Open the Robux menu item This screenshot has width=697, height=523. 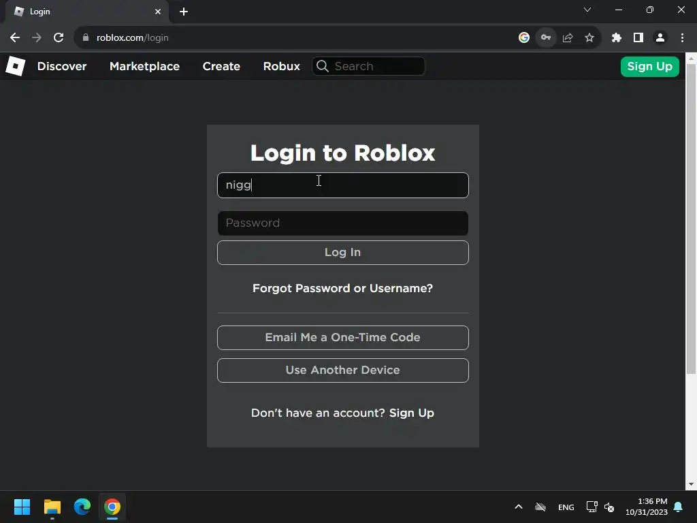pos(281,66)
